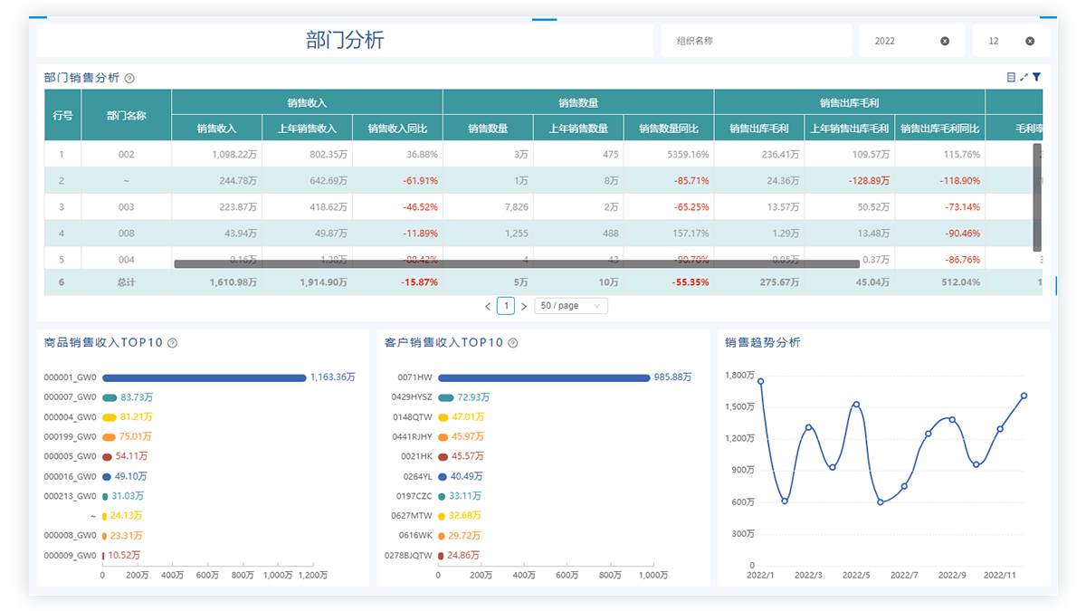
Task: Open the 2022 year selector
Action: (900, 41)
